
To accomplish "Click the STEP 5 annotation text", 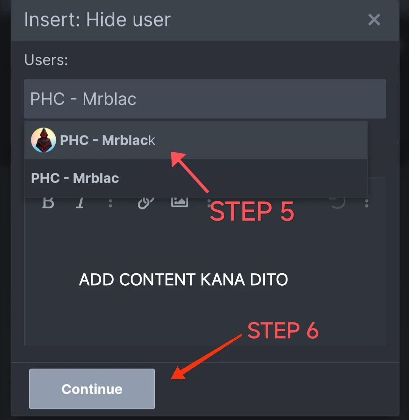I will 252,212.
